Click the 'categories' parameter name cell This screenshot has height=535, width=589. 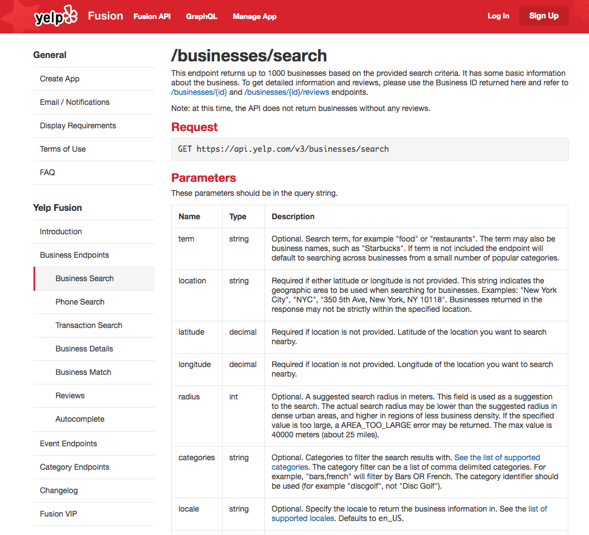(197, 472)
